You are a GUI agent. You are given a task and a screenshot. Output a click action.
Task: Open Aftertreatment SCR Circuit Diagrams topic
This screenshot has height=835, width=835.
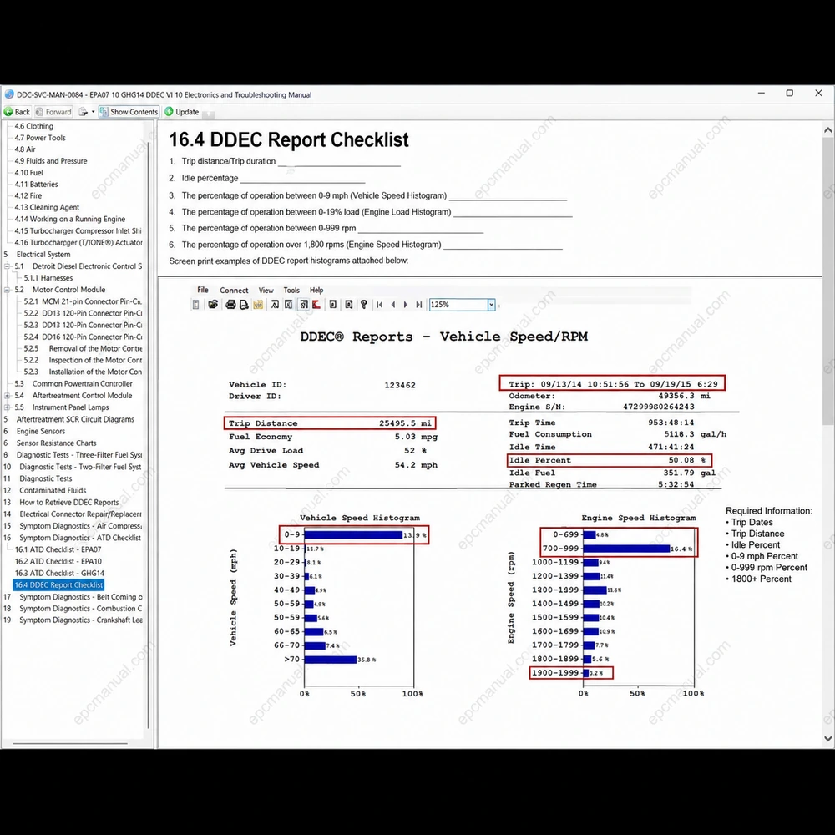point(75,419)
